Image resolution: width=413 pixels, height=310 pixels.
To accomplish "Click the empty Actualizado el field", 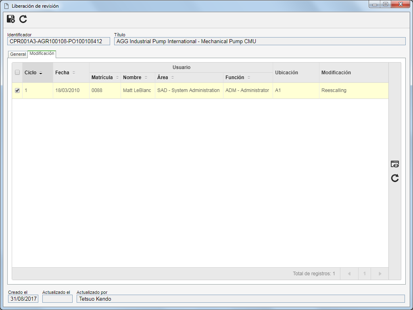I will click(57, 299).
